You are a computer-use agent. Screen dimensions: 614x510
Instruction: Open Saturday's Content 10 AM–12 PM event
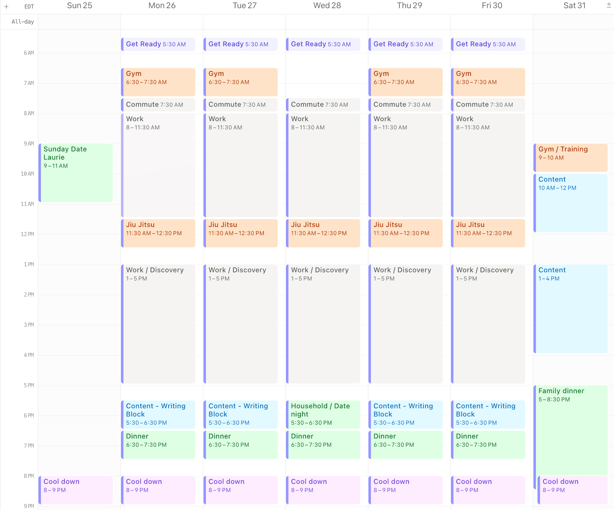click(x=571, y=203)
